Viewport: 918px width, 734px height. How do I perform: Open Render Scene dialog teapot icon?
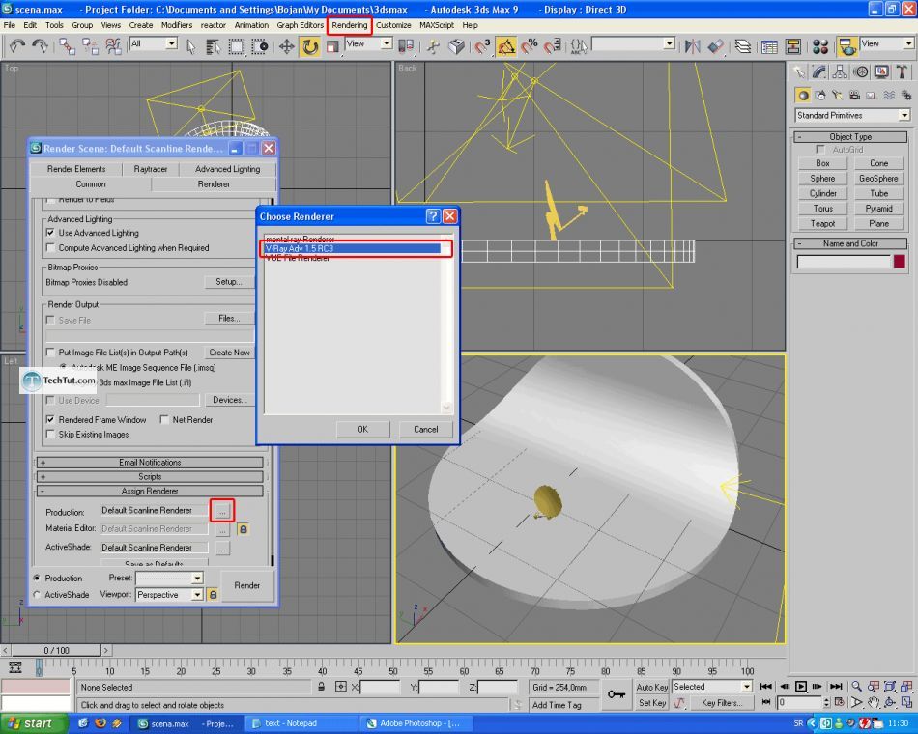[x=846, y=46]
